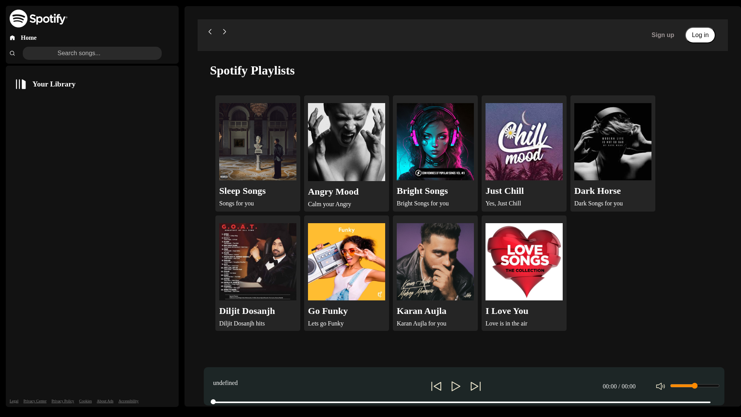Click the 00:00 / 00:00 time display
Image resolution: width=741 pixels, height=417 pixels.
pyautogui.click(x=619, y=386)
